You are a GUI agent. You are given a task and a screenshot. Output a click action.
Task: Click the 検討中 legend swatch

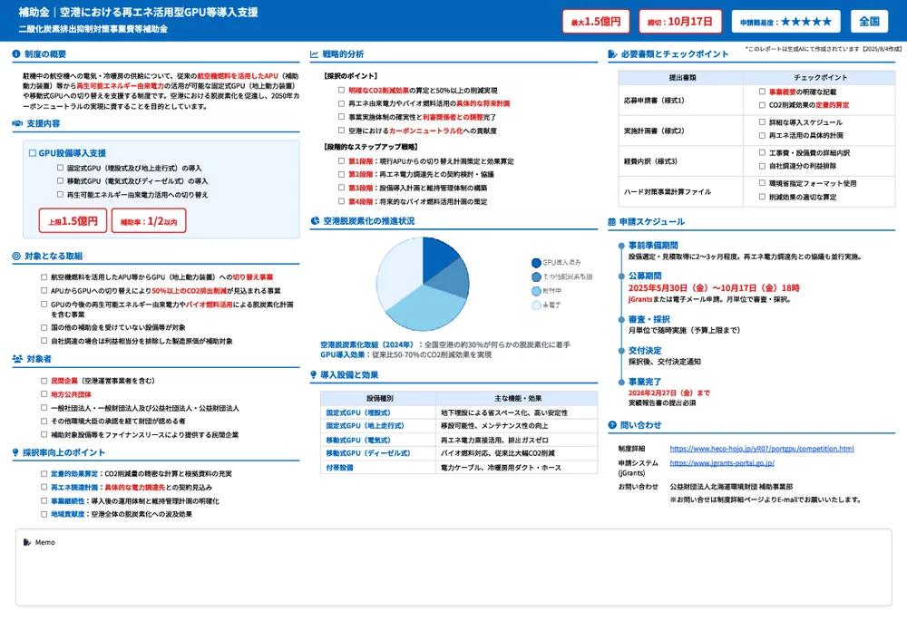(536, 291)
